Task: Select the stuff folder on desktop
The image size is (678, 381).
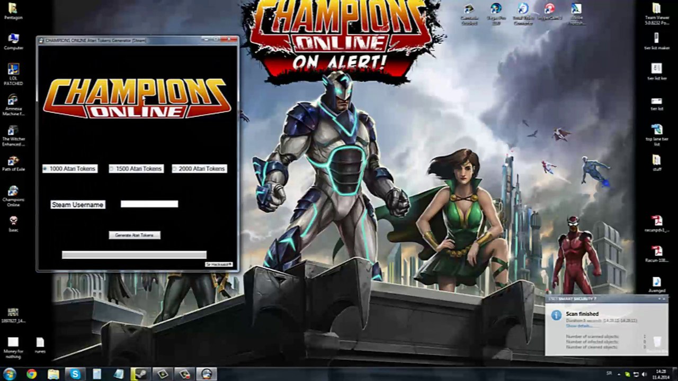Action: 656,163
